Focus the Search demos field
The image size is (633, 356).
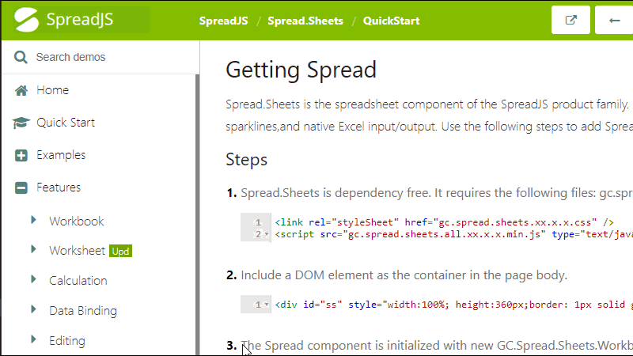[103, 57]
